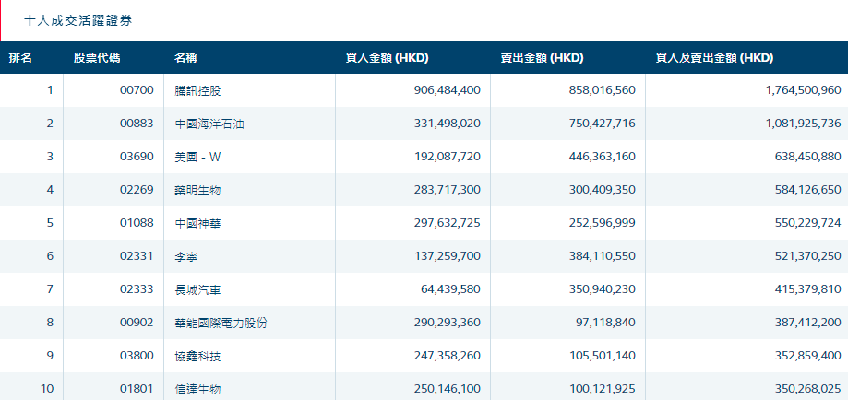Viewport: 848px width, 400px height.
Task: Select the name 中國神華
Action: pyautogui.click(x=198, y=223)
